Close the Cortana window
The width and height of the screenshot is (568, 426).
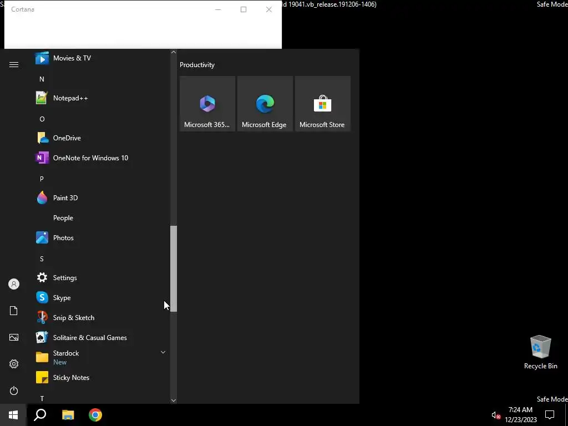(269, 9)
